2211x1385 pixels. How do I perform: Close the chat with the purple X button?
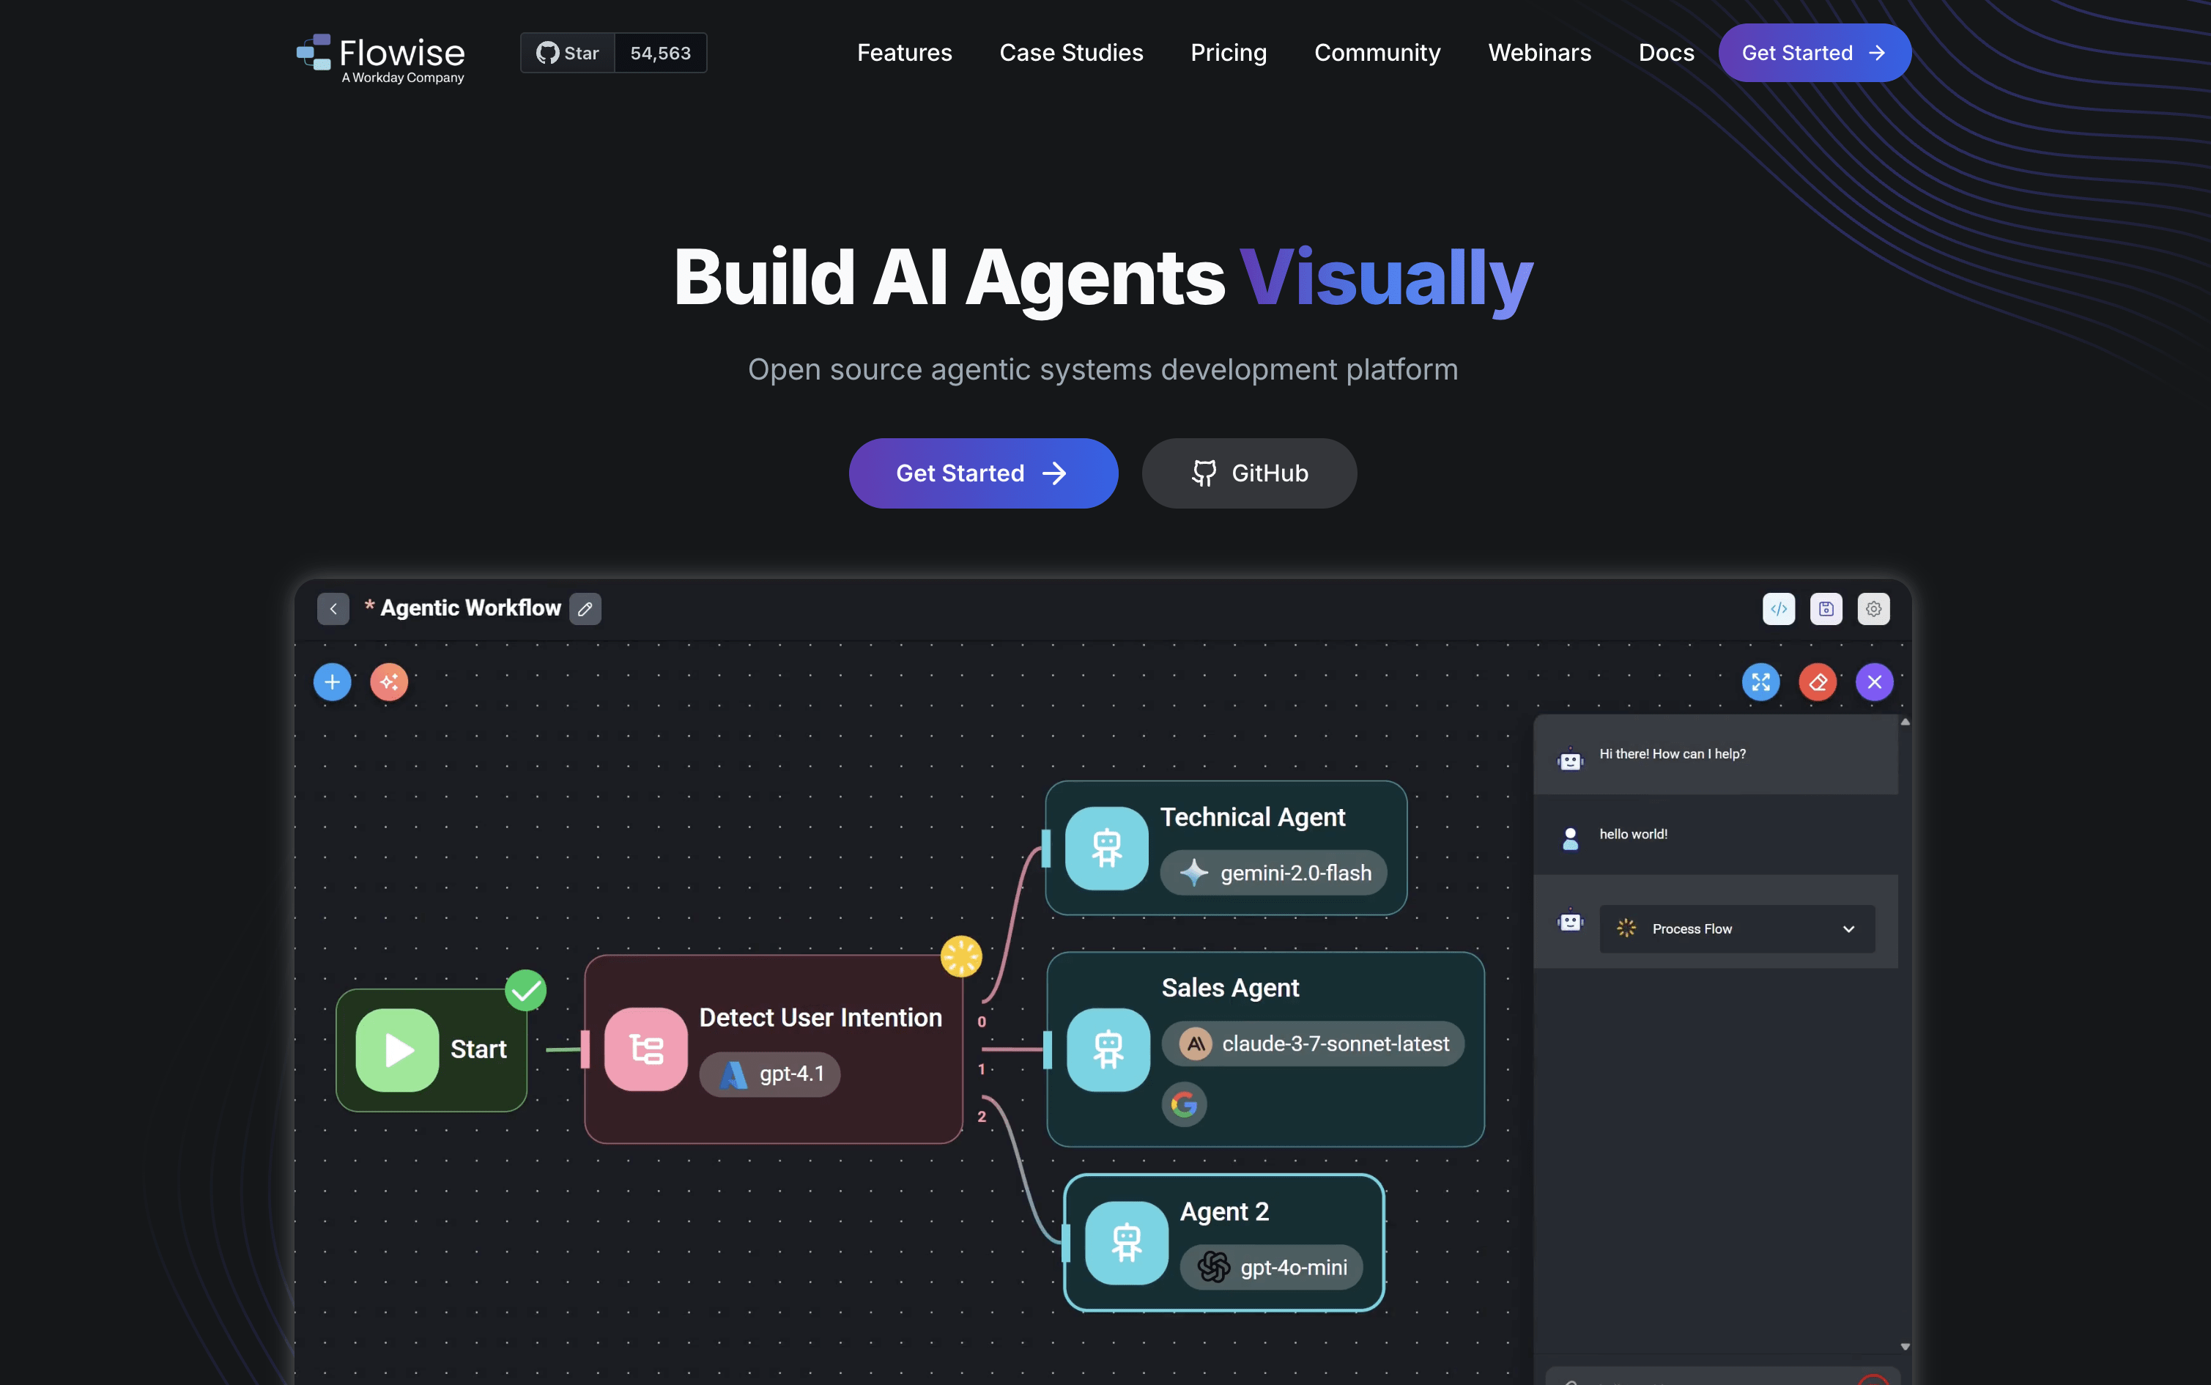click(x=1874, y=682)
